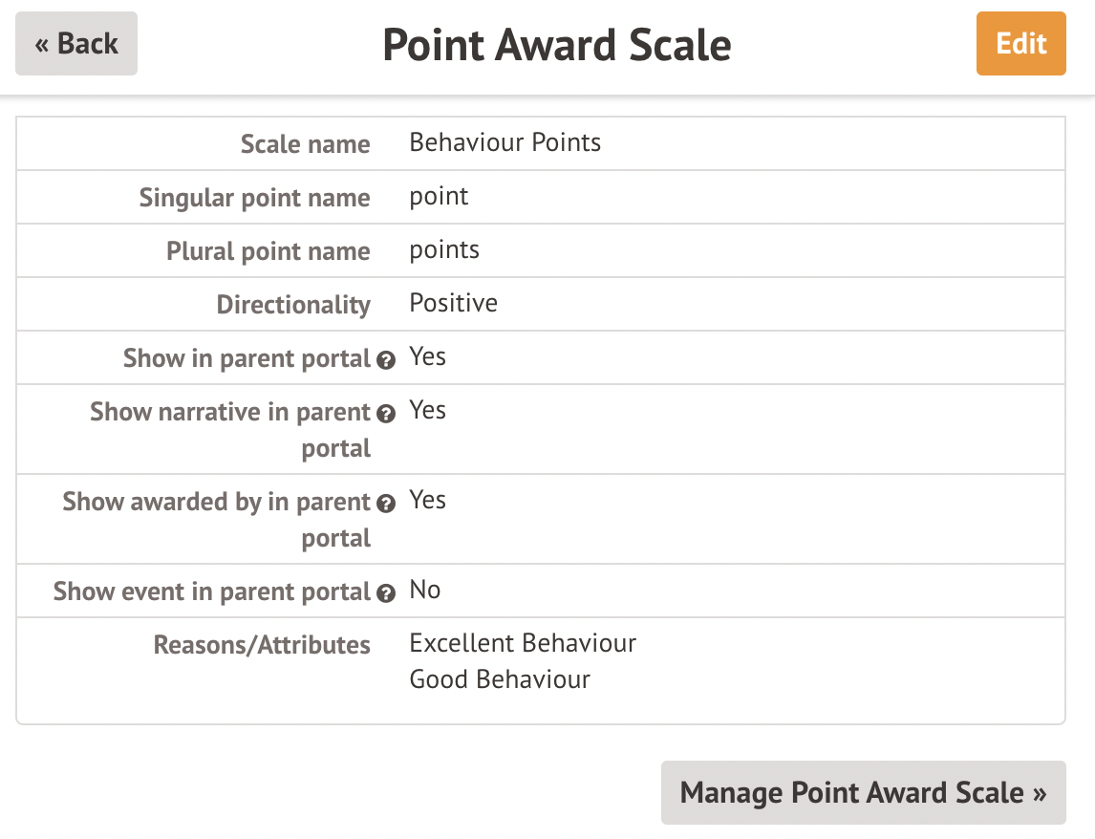Select the Good Behaviour reason
1095x839 pixels.
point(500,679)
